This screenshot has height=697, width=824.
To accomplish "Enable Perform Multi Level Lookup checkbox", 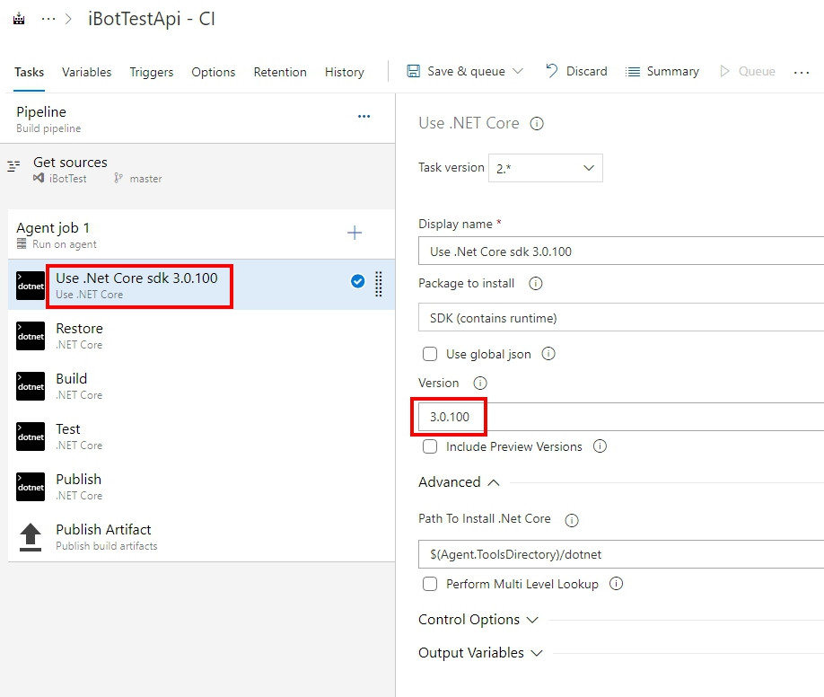I will [430, 584].
